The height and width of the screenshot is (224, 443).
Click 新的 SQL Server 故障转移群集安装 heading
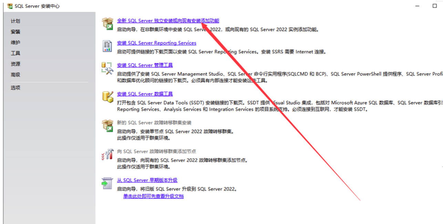tap(154, 123)
